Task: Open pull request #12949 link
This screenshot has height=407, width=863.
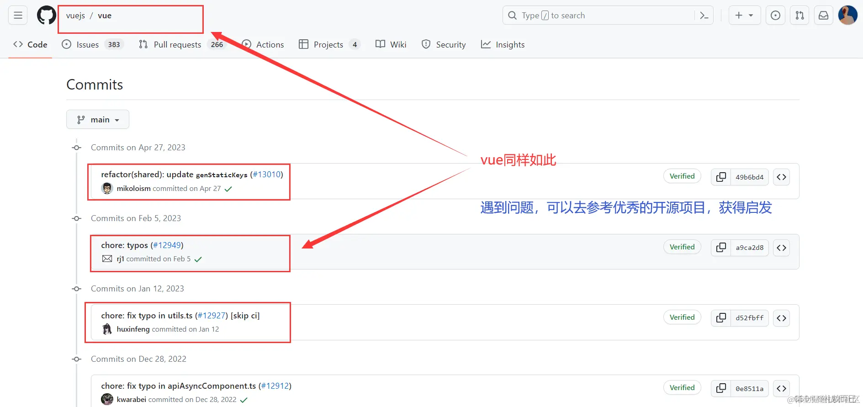Action: (x=167, y=245)
